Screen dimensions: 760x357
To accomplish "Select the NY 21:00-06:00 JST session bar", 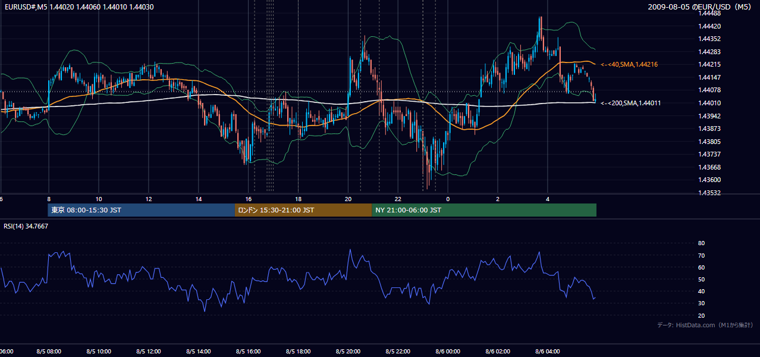I will tap(484, 210).
